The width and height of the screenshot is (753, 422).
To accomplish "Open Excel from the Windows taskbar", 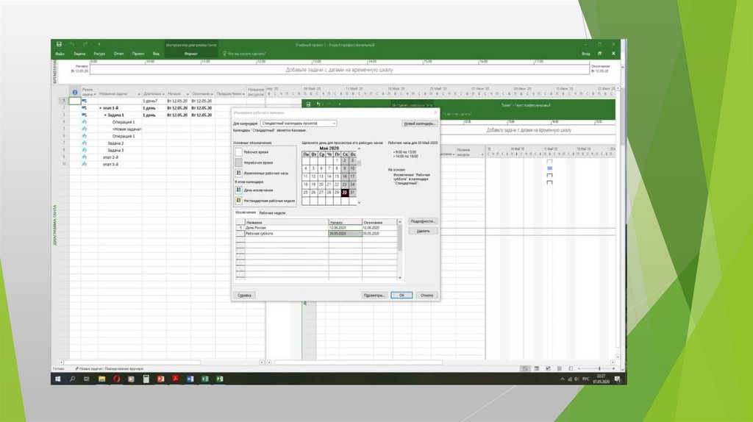I will 205,379.
